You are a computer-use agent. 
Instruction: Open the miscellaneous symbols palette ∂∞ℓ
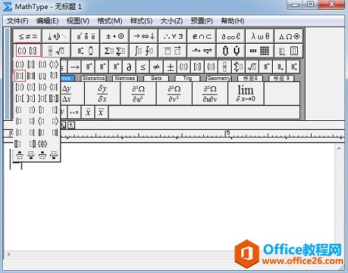tap(230, 36)
